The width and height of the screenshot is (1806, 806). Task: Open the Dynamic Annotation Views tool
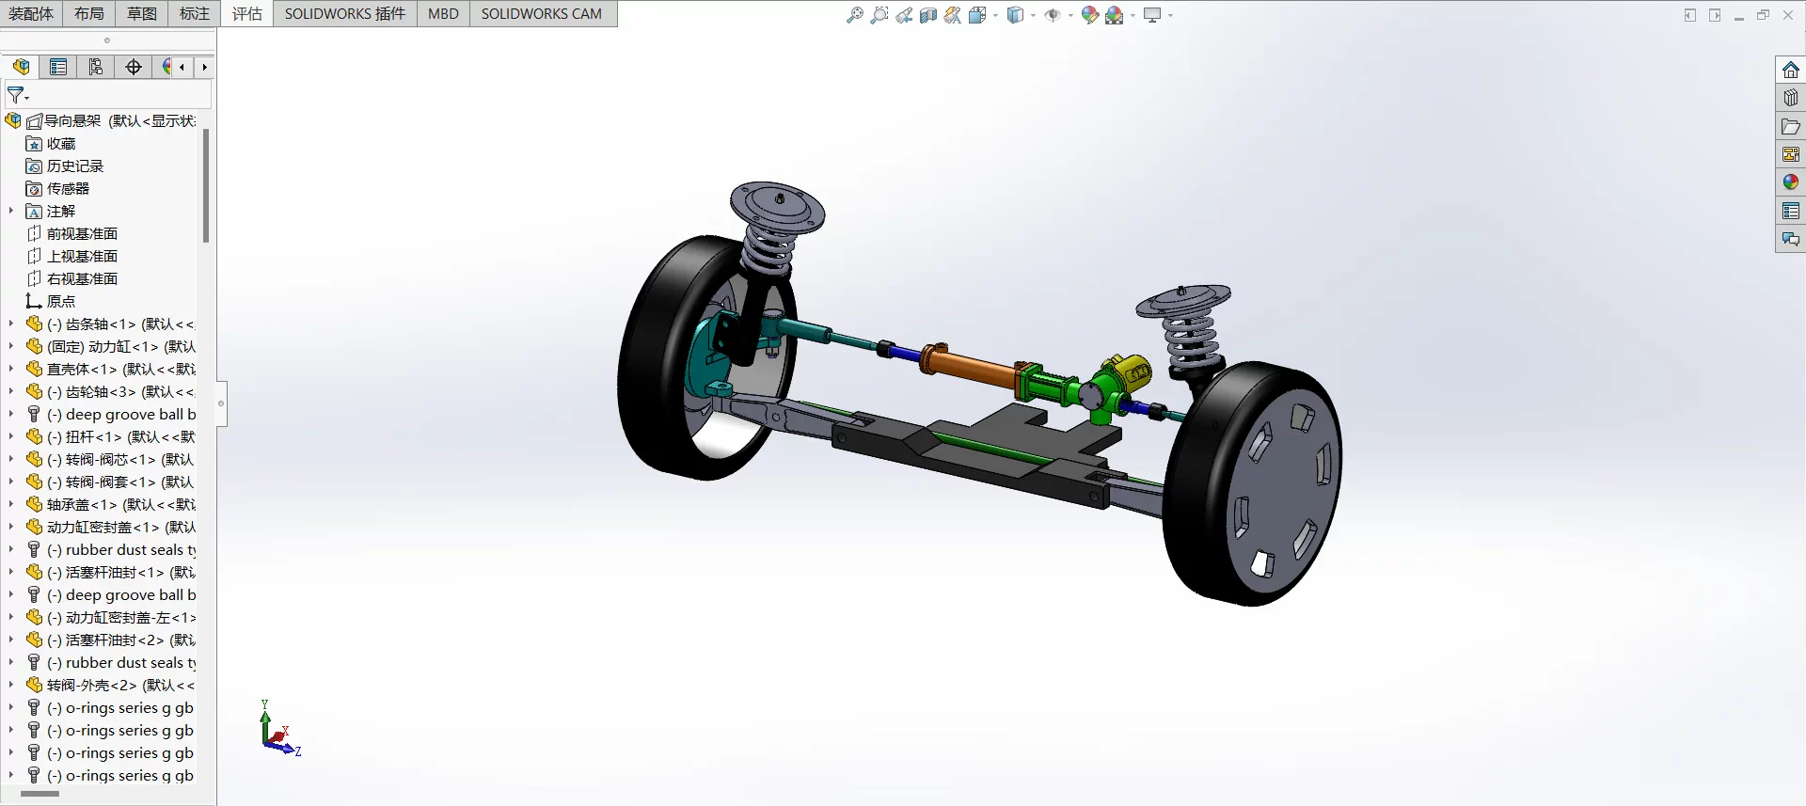(x=952, y=15)
